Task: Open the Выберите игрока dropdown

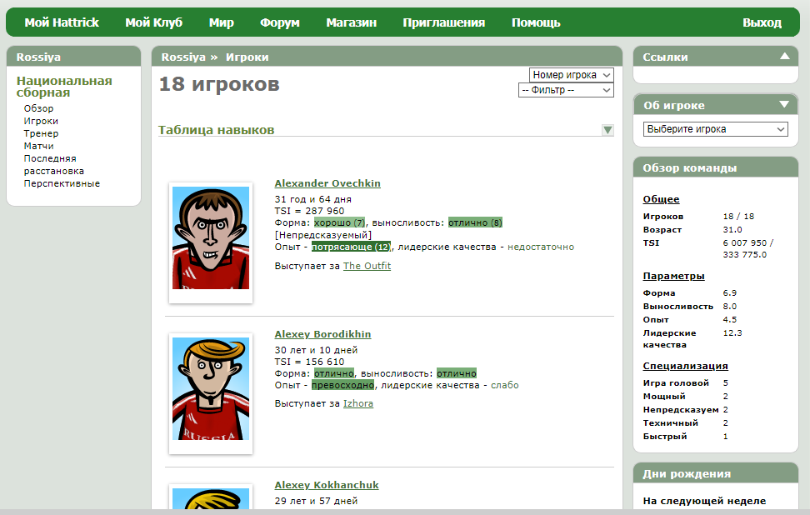Action: tap(716, 129)
